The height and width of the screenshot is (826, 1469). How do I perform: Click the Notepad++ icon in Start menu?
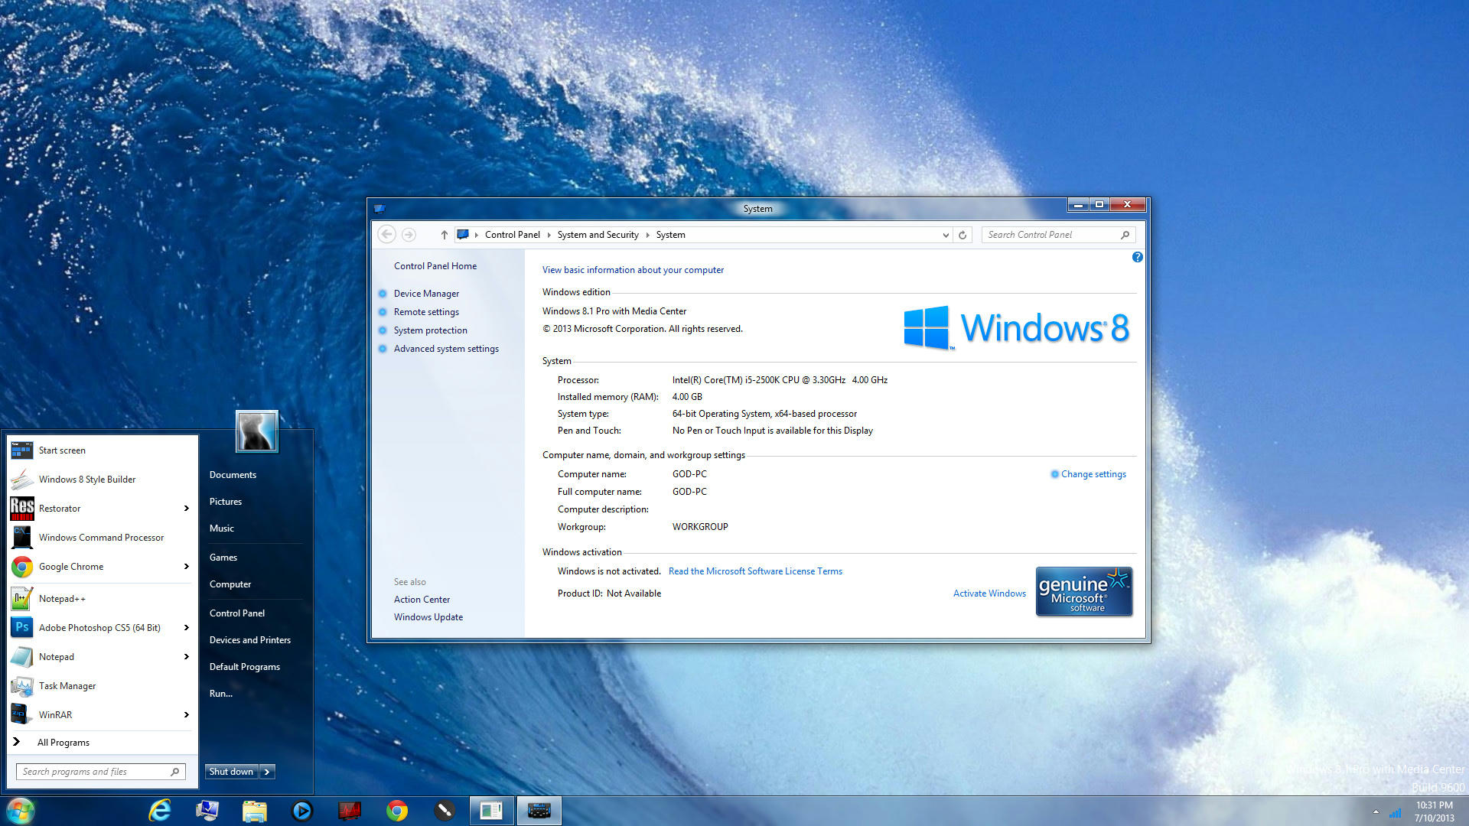[21, 598]
